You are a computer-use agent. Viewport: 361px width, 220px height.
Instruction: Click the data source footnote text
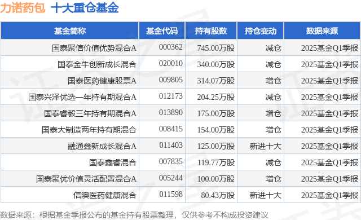click(x=134, y=215)
